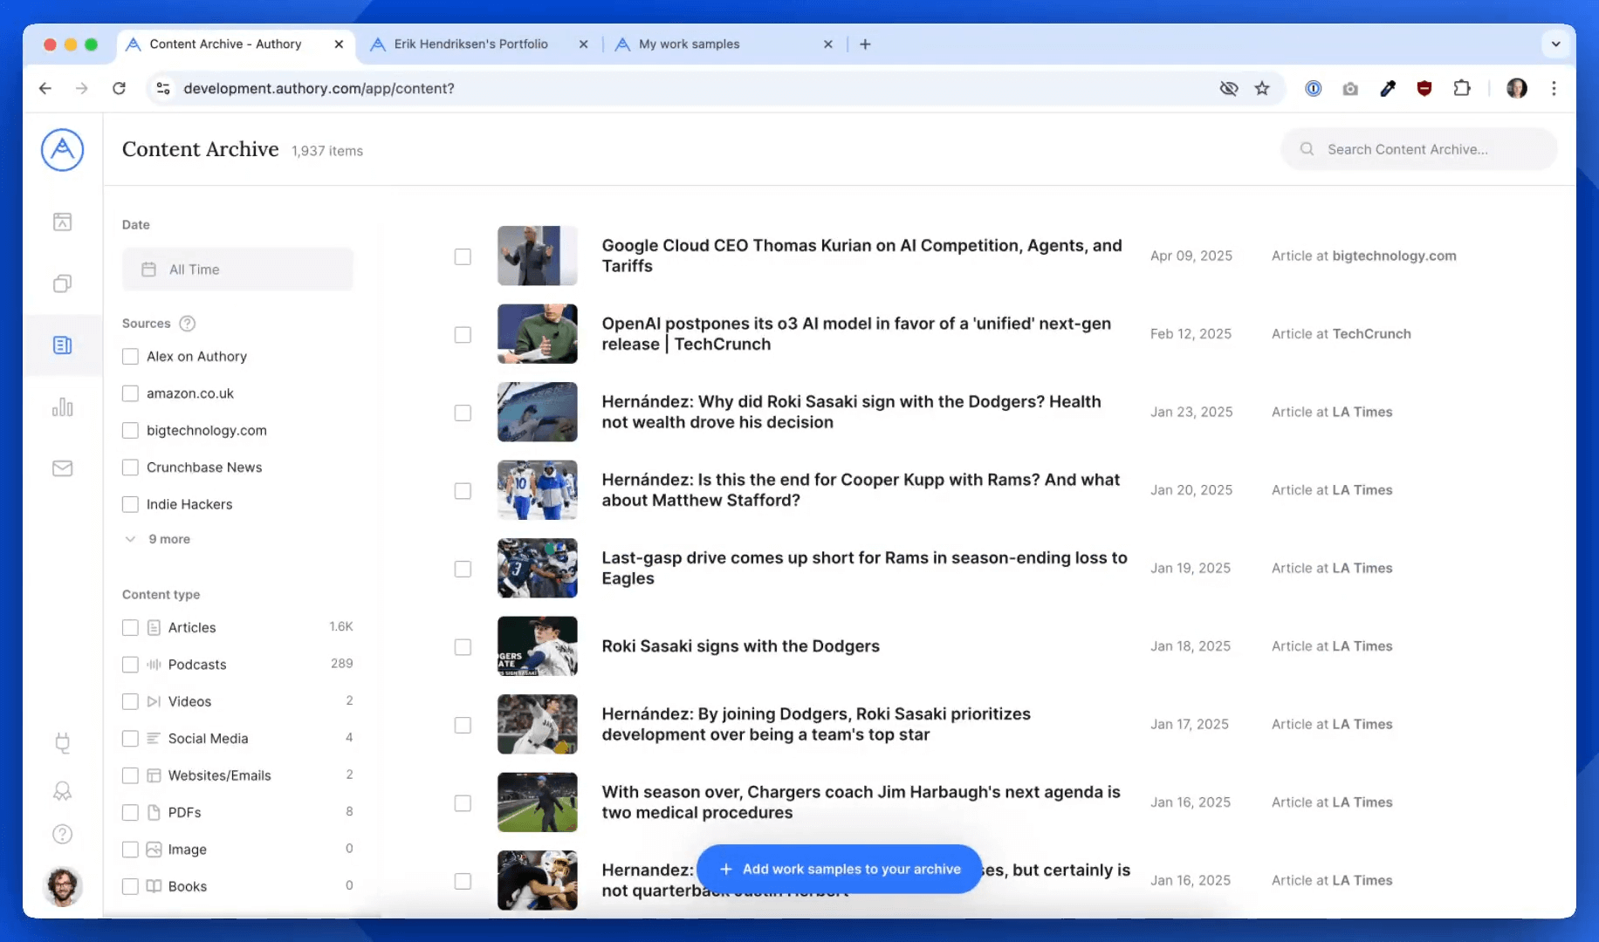1599x942 pixels.
Task: Open Chrome profile avatar in toolbar
Action: pos(1517,88)
